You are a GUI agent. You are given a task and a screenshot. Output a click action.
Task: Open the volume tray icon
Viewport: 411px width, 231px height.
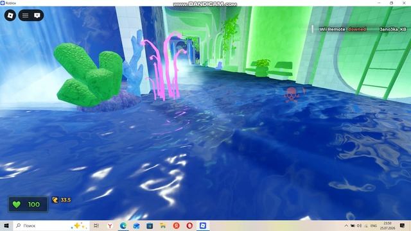pos(359,225)
